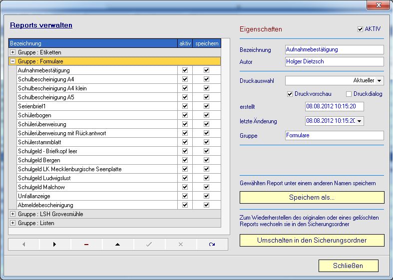The image size is (393, 280).
Task: Toggle speichern for Schulbescheinigung A5
Action: point(207,97)
